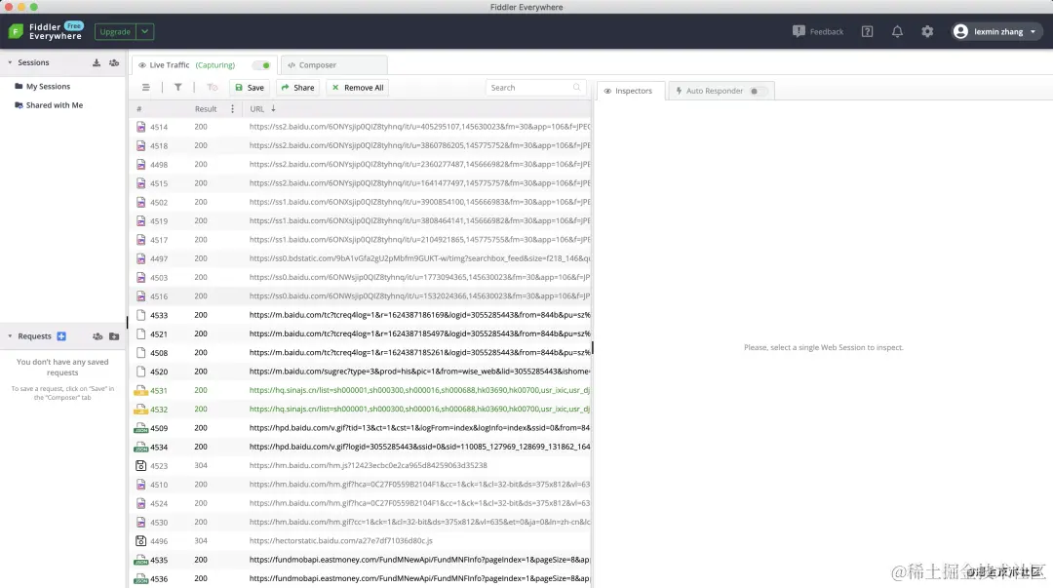This screenshot has height=588, width=1053.
Task: Click the image icon of session 4510
Action: 141,485
